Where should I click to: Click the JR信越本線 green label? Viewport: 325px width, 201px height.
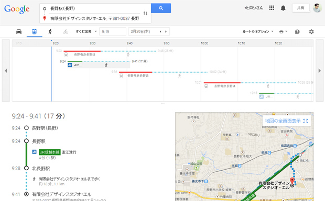point(50,152)
